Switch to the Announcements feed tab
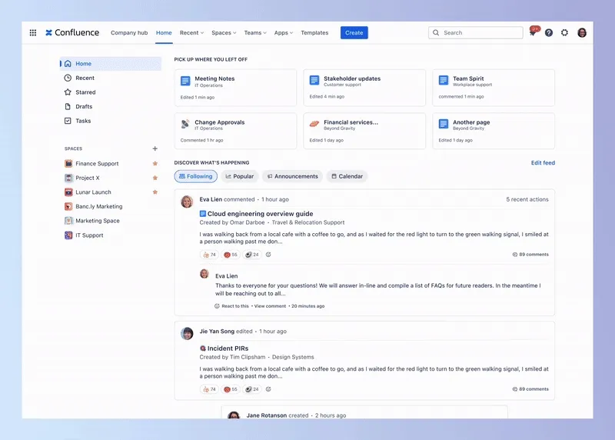 click(293, 176)
